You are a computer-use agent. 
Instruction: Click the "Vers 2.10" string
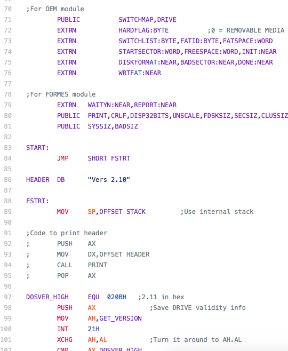pyautogui.click(x=109, y=180)
